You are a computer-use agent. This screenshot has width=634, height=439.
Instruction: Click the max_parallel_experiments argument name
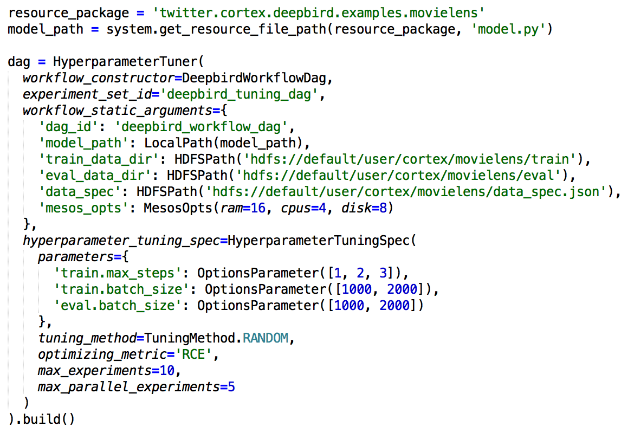coord(128,388)
